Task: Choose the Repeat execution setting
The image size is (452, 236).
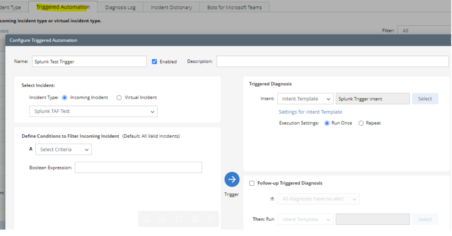Action: pos(361,123)
